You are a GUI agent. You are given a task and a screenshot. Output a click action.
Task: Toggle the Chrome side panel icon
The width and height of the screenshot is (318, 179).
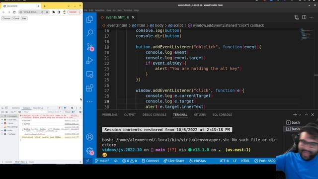click(x=59, y=12)
